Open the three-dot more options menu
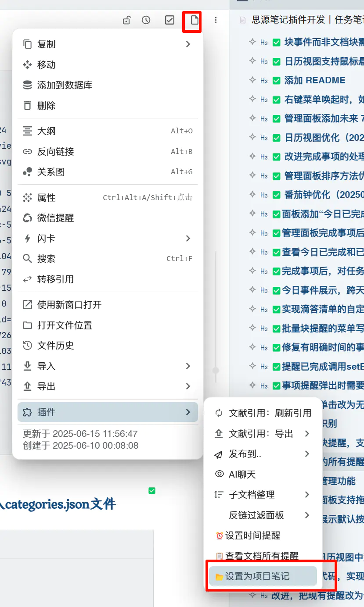The image size is (364, 607). 216,20
